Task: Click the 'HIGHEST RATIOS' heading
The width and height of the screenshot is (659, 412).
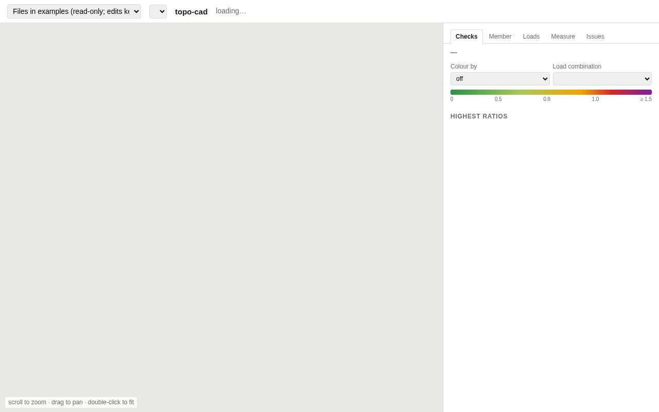Action: [479, 116]
